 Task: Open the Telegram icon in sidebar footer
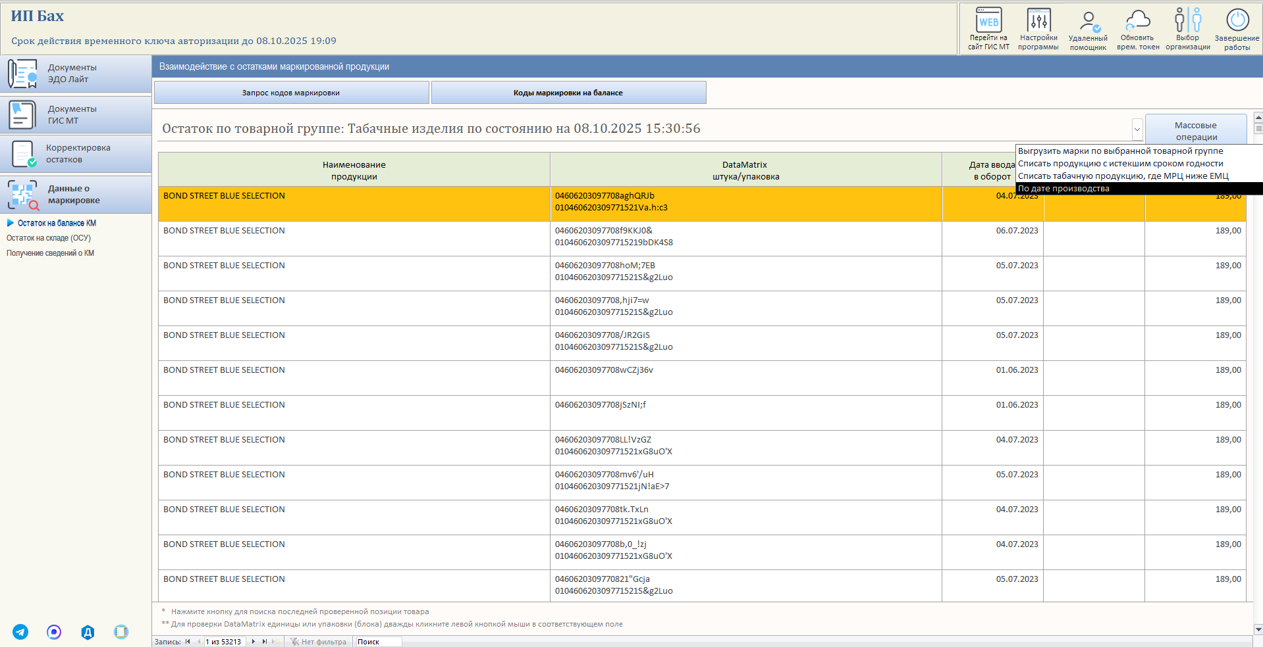click(20, 632)
